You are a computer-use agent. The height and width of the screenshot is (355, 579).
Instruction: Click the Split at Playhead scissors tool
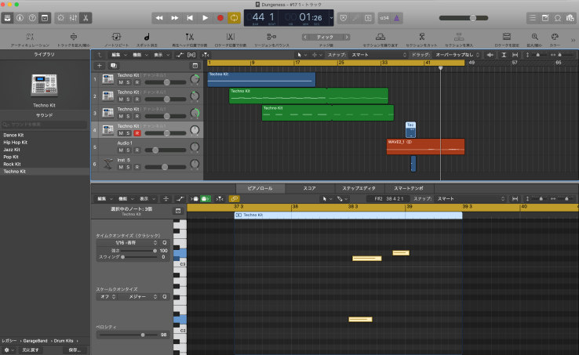coord(189,36)
